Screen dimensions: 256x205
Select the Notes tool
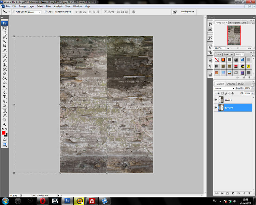click(x=4, y=111)
